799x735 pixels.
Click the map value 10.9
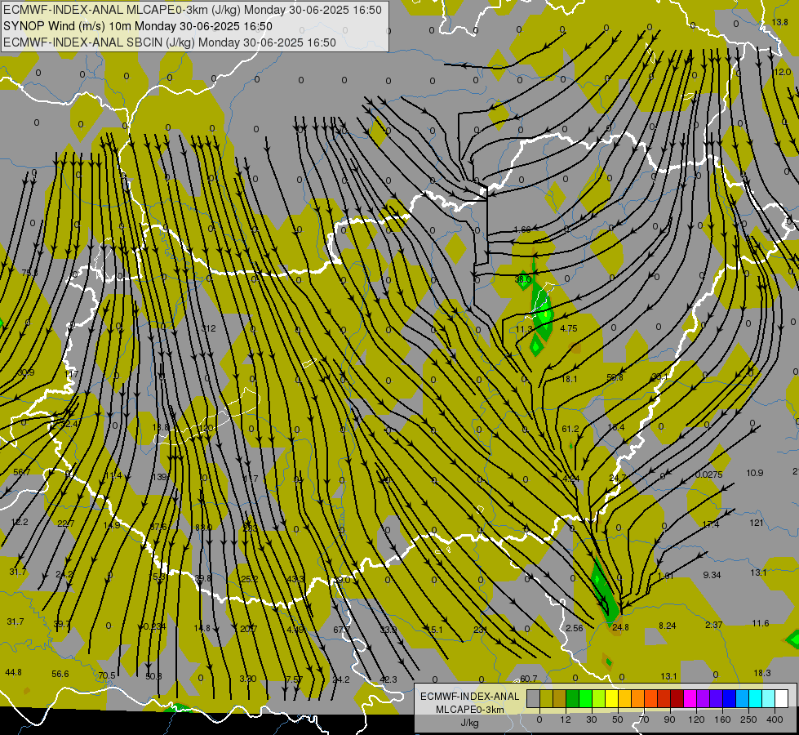[x=755, y=473]
